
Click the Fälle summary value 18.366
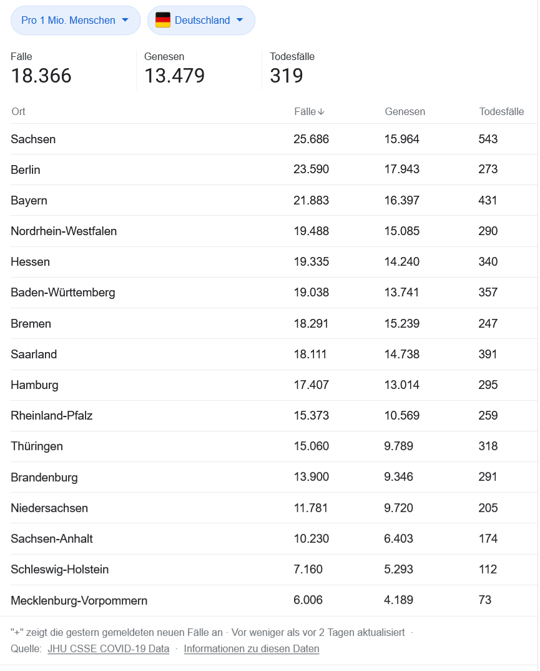41,76
